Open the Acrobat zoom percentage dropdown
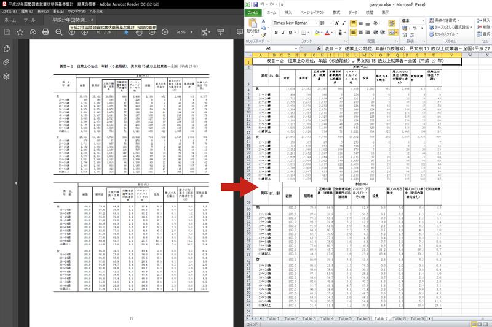This screenshot has height=327, width=492. coord(191,32)
